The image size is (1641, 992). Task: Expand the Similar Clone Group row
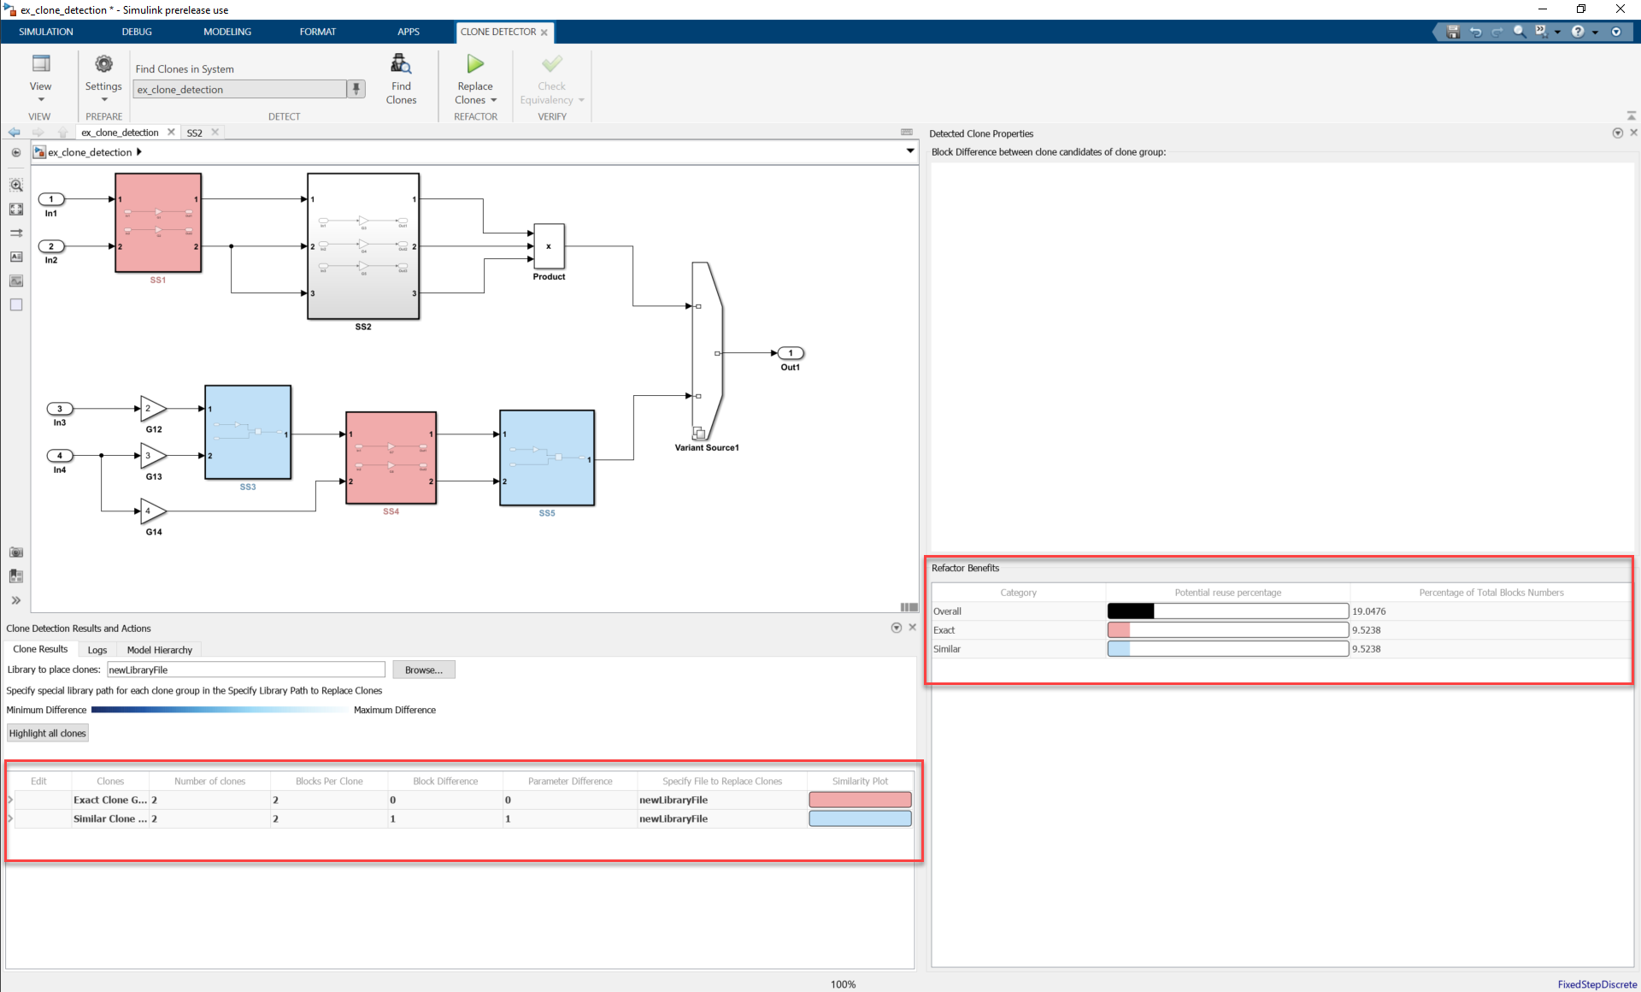[x=10, y=819]
